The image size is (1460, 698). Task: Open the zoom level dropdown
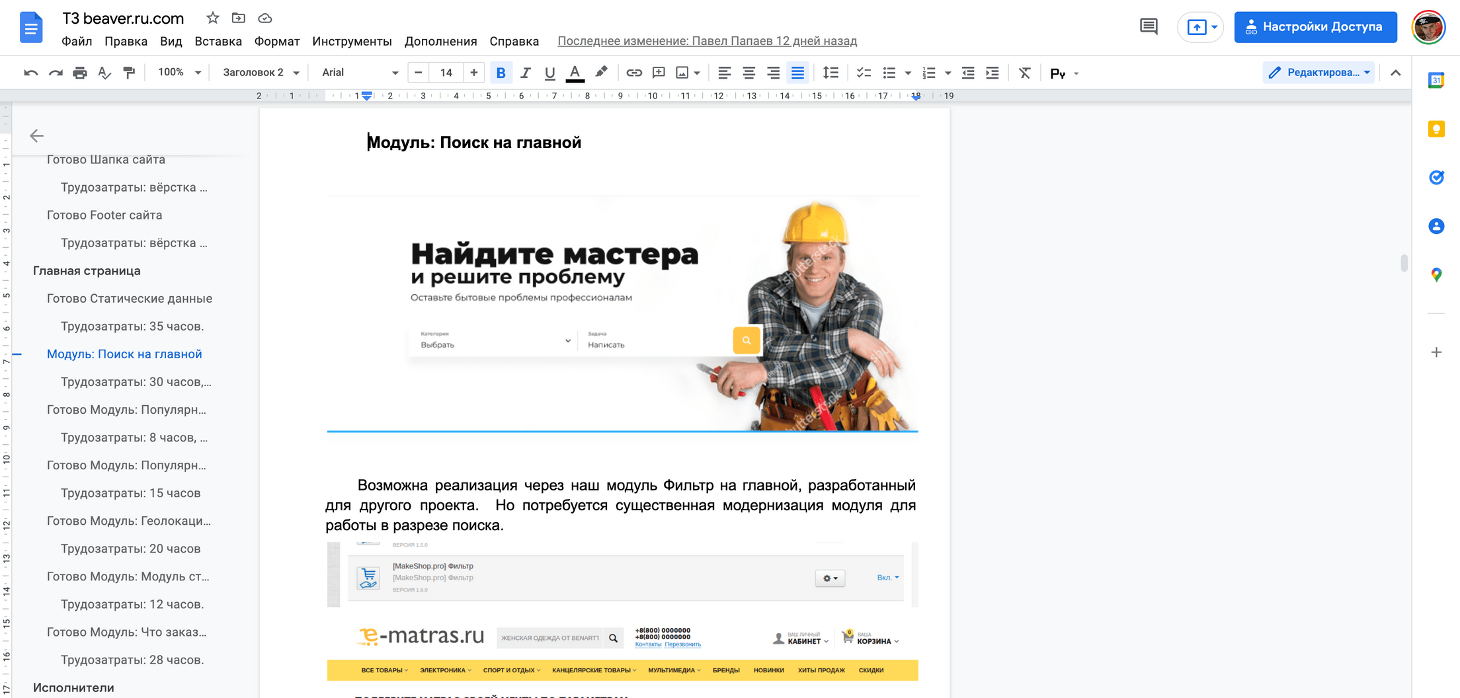coord(179,73)
